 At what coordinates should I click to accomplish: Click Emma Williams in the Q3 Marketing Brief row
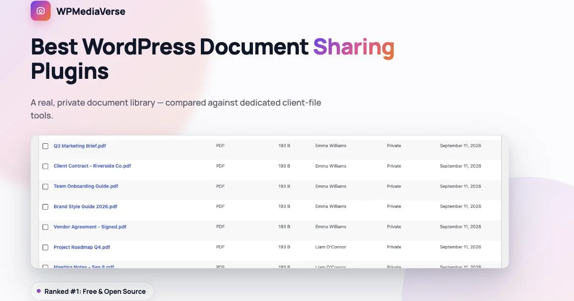coord(331,146)
